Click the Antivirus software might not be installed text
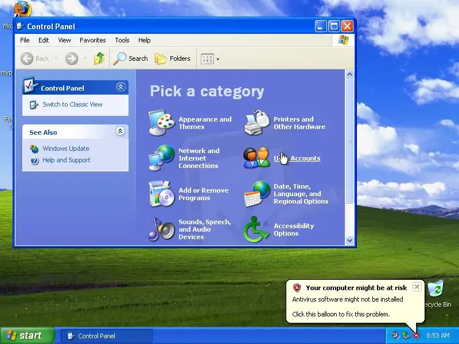The width and height of the screenshot is (459, 344). click(348, 299)
